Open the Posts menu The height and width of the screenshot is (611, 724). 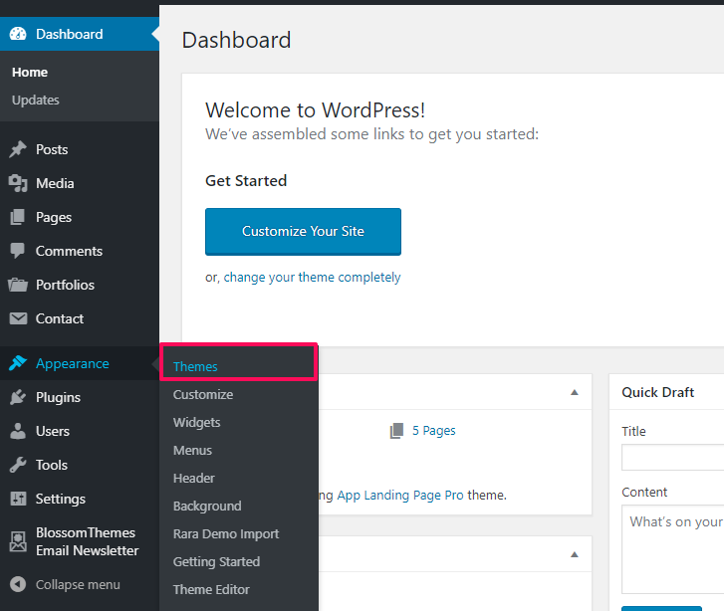click(x=52, y=149)
